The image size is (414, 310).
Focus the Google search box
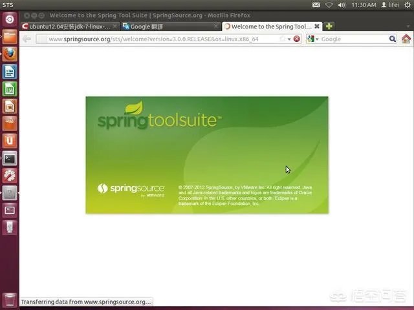[356, 39]
